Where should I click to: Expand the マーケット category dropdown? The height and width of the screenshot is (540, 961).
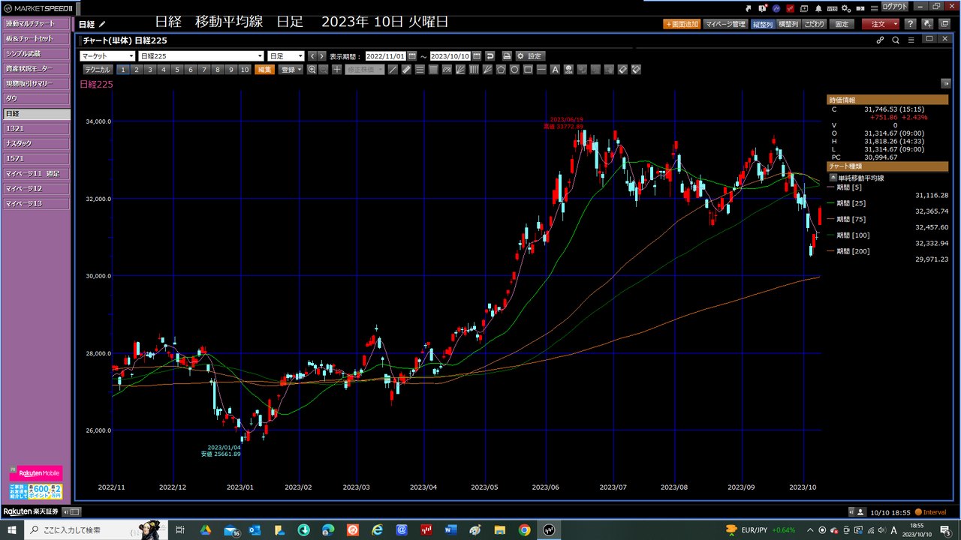tap(107, 56)
